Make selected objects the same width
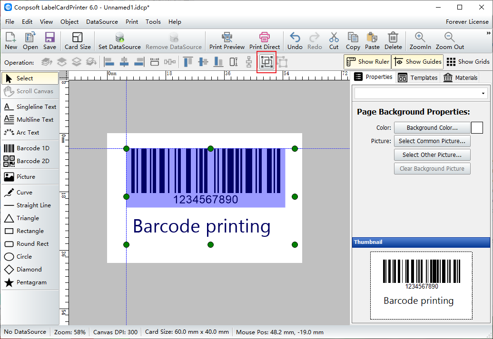The height and width of the screenshot is (339, 493). click(154, 62)
